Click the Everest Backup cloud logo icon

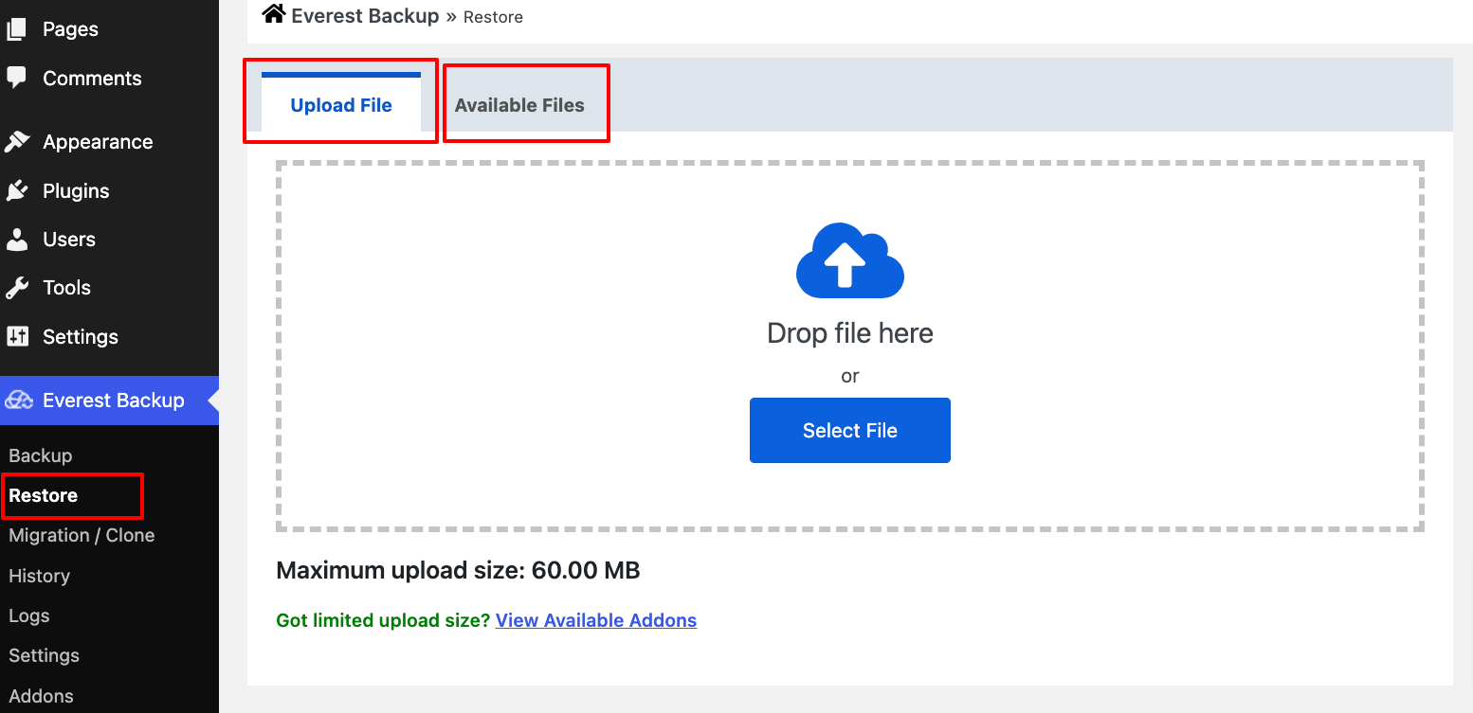19,400
